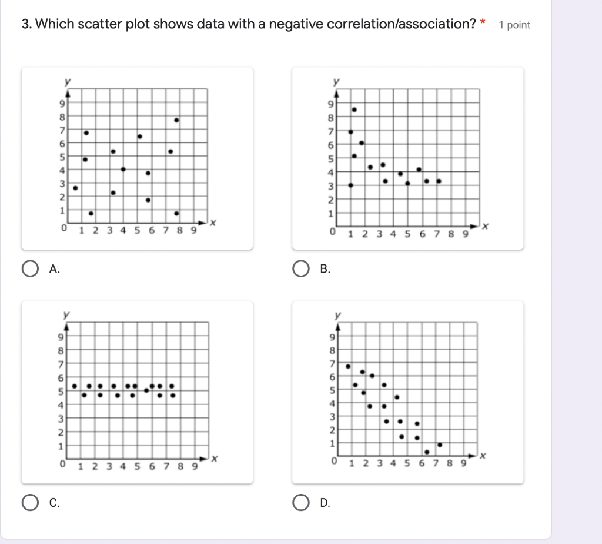Click the downward-trending scatter plot above option D
Image resolution: width=602 pixels, height=544 pixels.
tap(408, 392)
